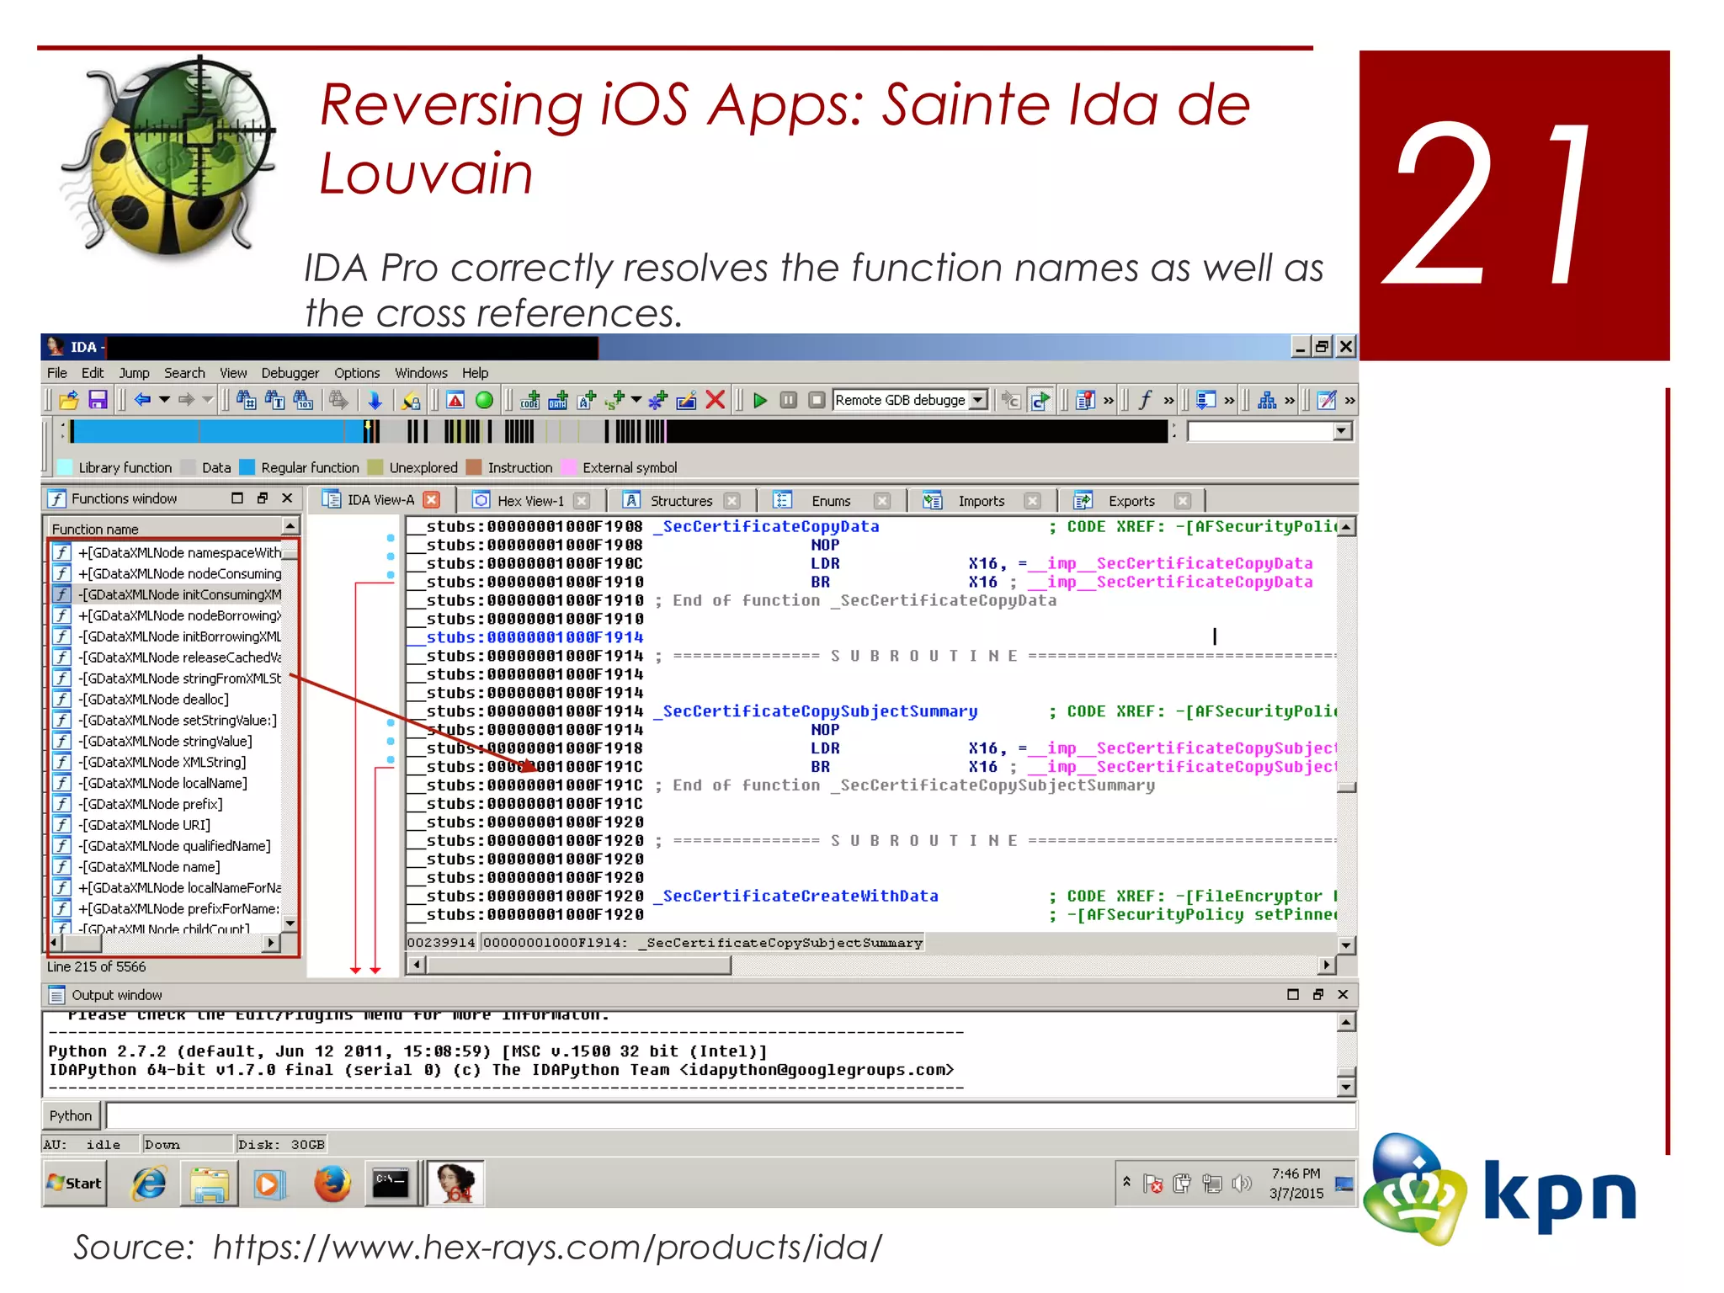Open the back-arrow history dropdown
This screenshot has width=1724, height=1293.
tap(164, 401)
